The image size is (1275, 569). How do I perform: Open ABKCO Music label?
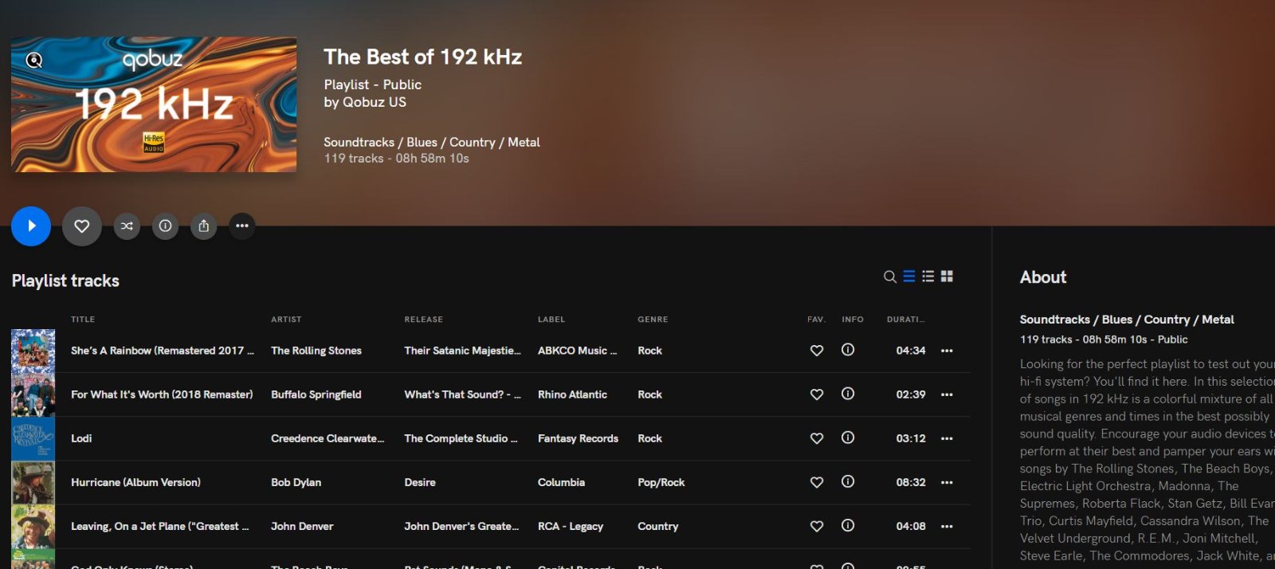(577, 351)
